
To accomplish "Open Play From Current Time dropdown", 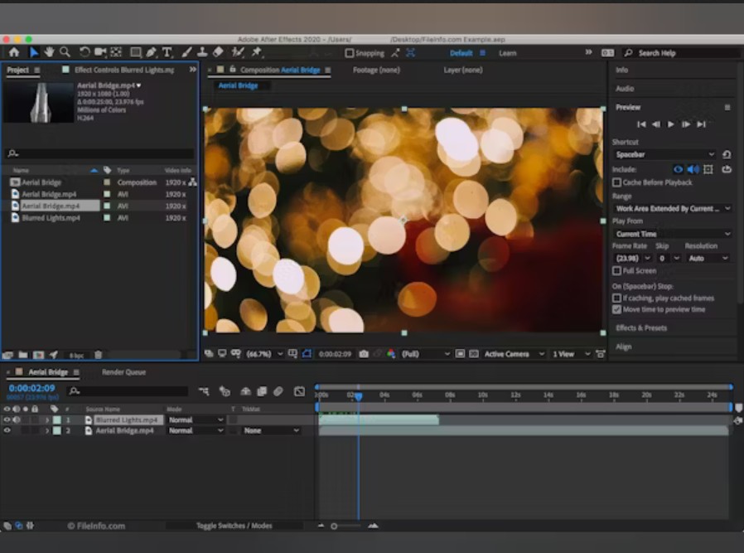I will point(673,234).
